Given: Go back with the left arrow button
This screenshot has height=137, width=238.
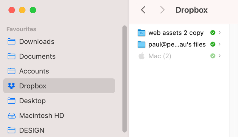Looking at the screenshot, I should [x=143, y=10].
